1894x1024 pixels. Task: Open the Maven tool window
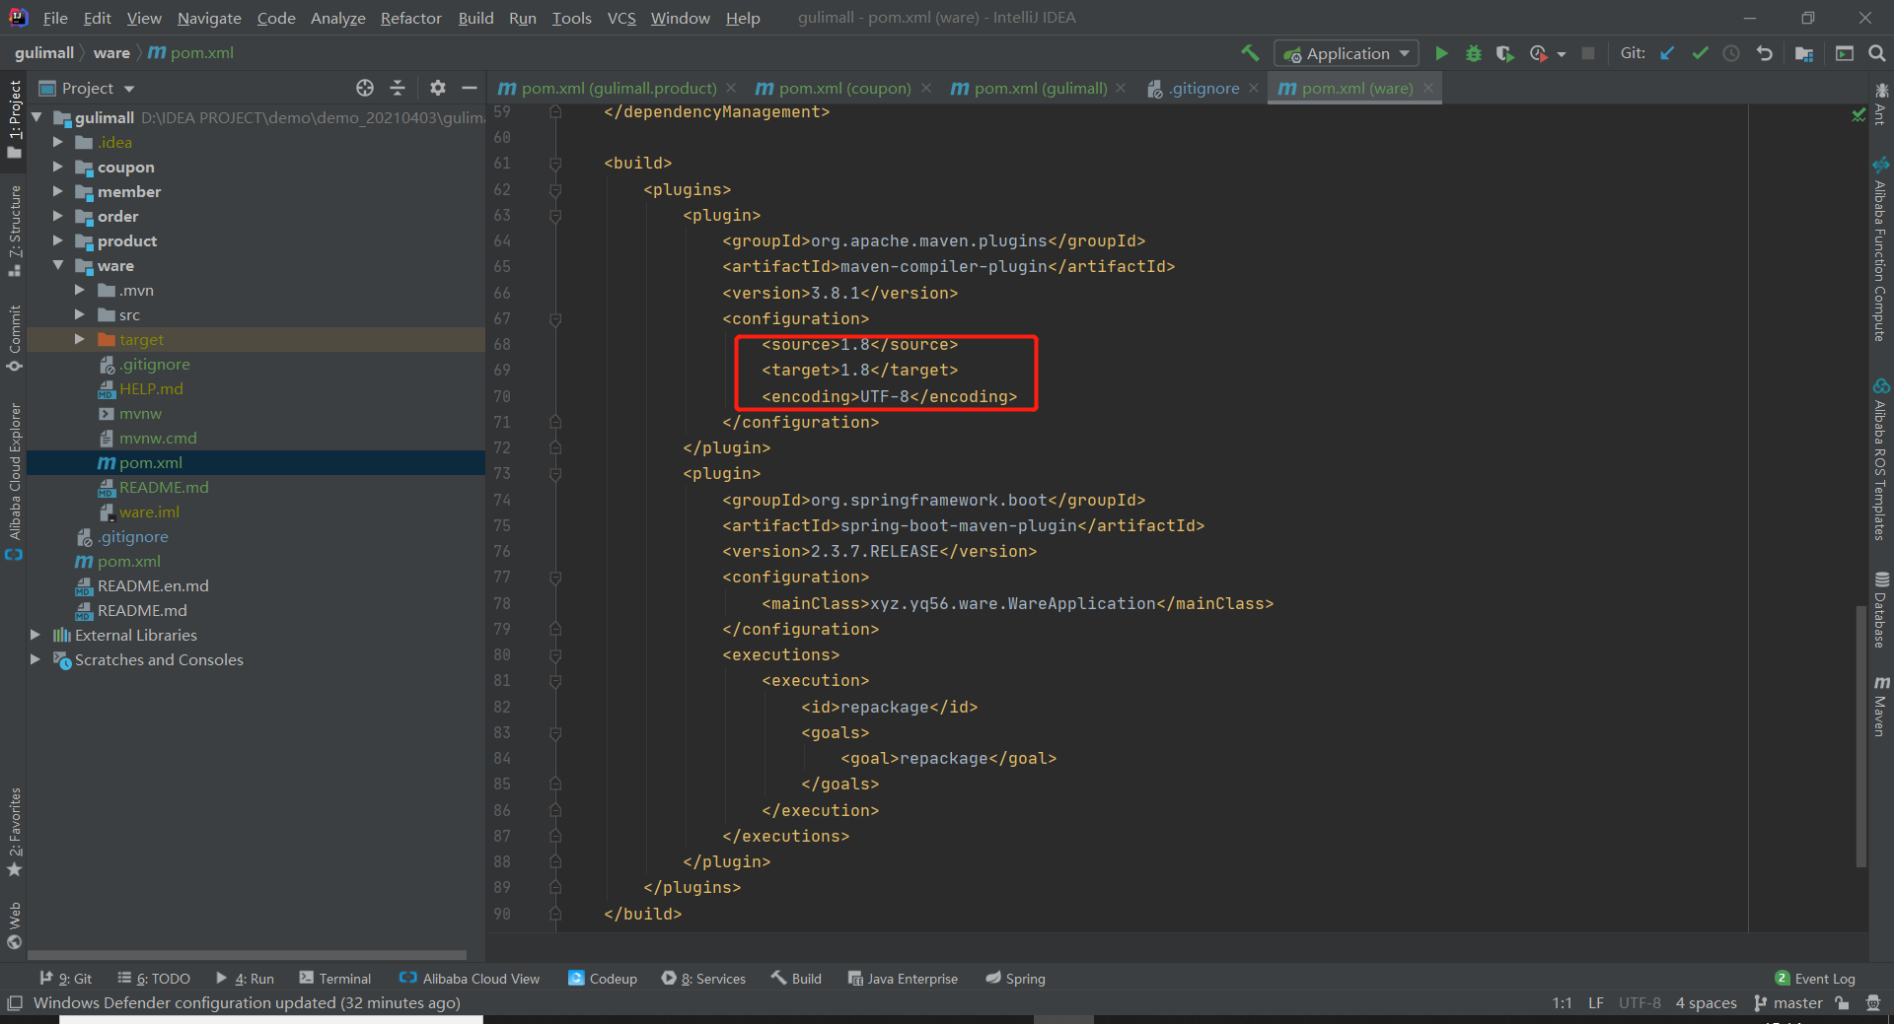point(1881,706)
